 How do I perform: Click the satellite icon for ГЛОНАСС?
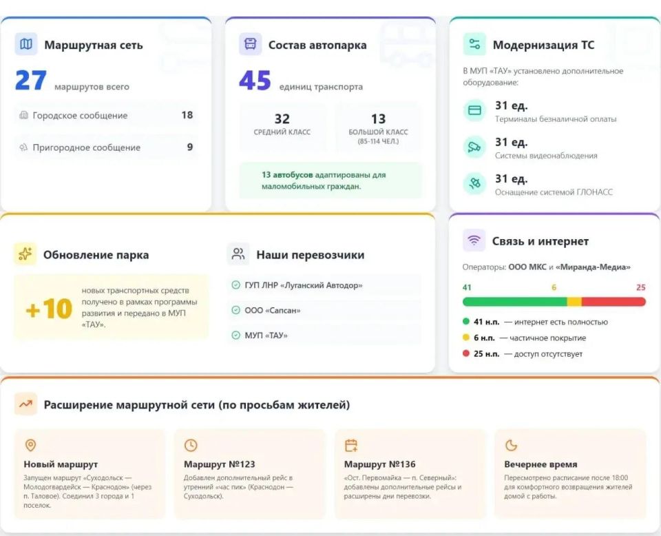(x=474, y=183)
